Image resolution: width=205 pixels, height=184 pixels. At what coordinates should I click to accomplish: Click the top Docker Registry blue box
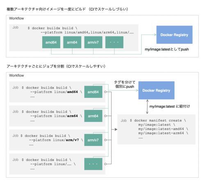click(174, 35)
